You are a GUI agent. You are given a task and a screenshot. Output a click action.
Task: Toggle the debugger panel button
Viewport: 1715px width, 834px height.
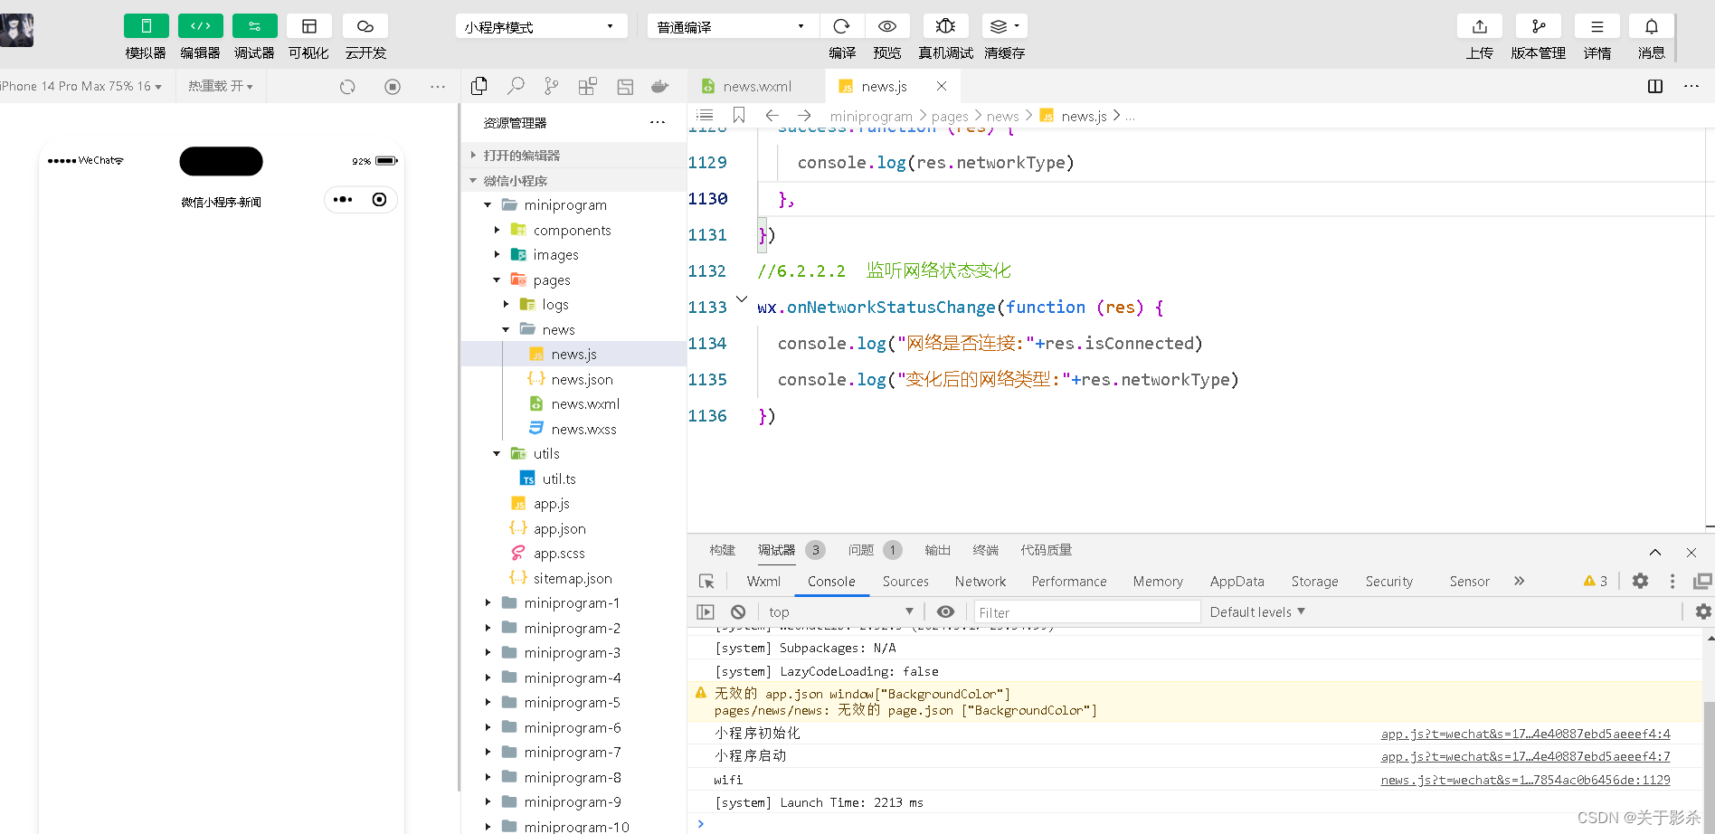254,26
